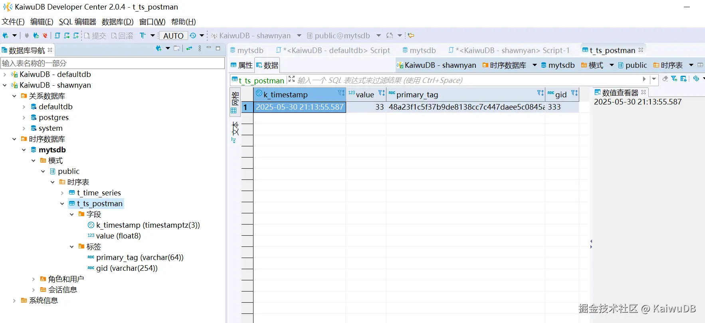Open the navigator view menu dots icon

point(200,48)
